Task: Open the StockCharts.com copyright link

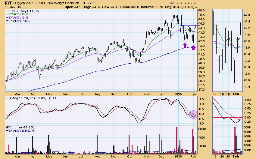Action: (184, 3)
